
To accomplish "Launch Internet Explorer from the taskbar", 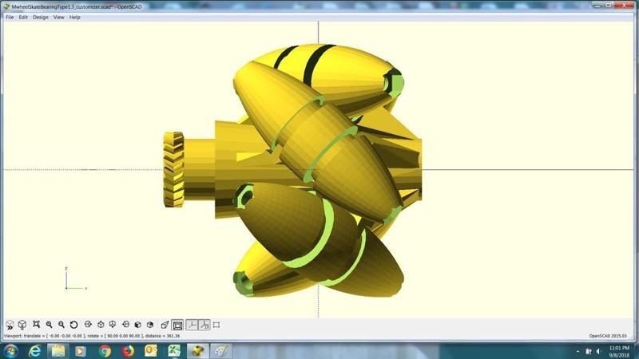I will 34,351.
